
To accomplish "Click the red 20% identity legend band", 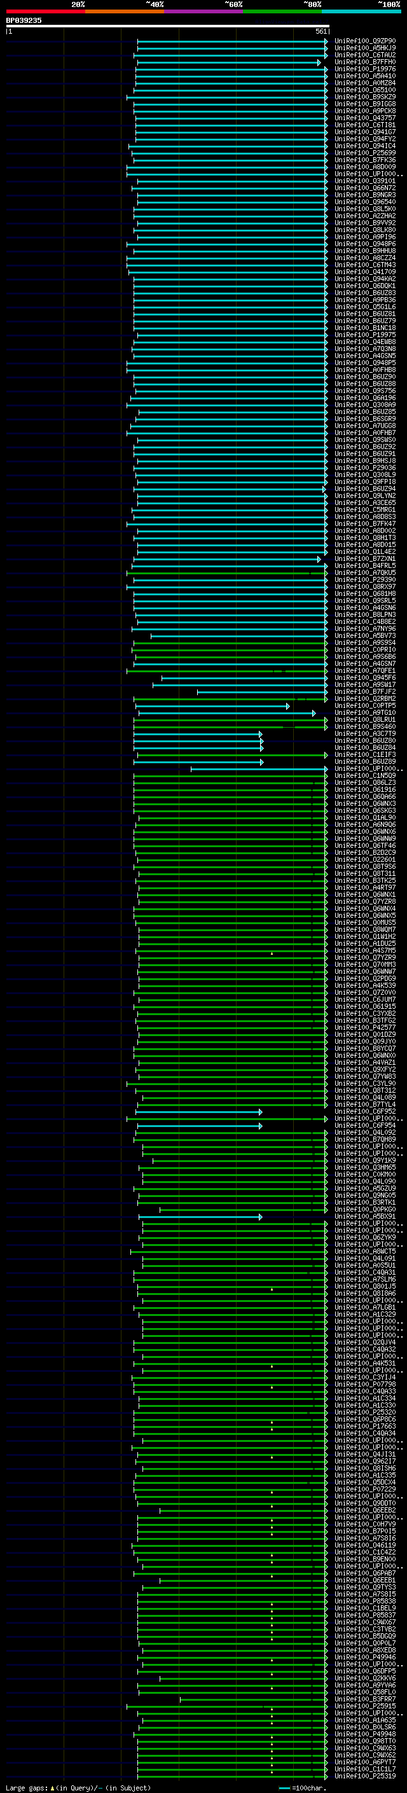I will [x=45, y=11].
